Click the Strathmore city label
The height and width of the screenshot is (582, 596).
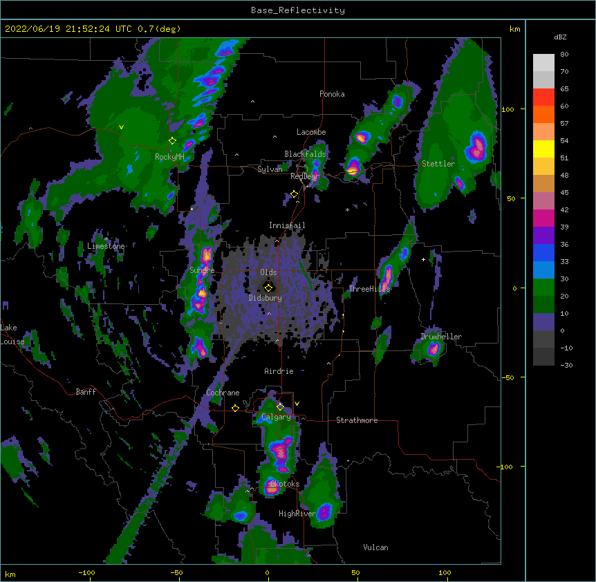click(x=357, y=420)
